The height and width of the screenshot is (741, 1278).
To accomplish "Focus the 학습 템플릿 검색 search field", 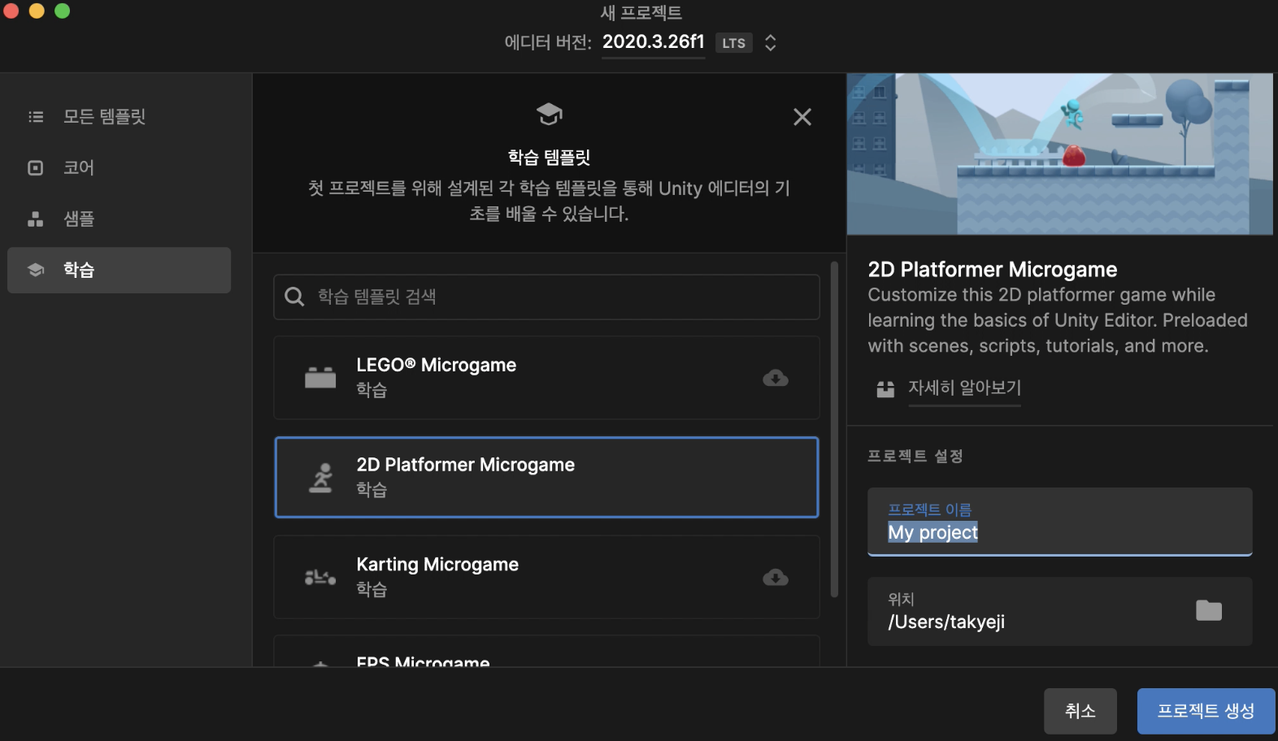I will click(x=546, y=297).
